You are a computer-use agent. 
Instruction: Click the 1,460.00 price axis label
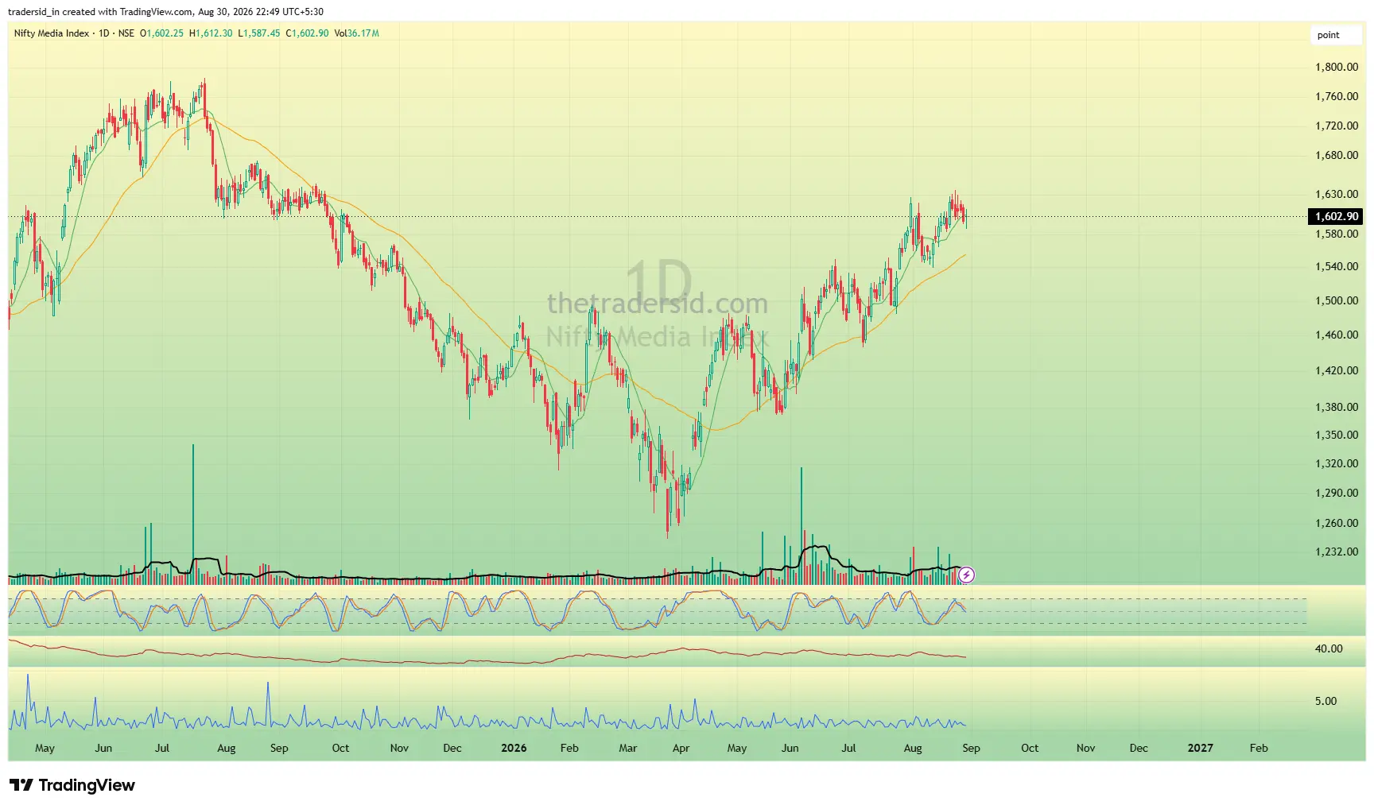click(x=1337, y=335)
